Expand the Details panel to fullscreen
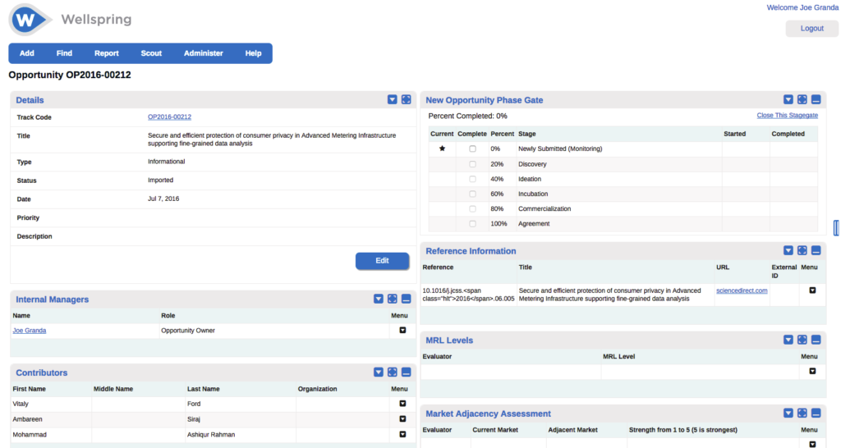The width and height of the screenshot is (841, 448). point(406,99)
